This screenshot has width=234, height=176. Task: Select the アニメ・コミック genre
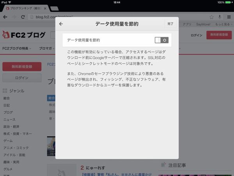pos(16,148)
